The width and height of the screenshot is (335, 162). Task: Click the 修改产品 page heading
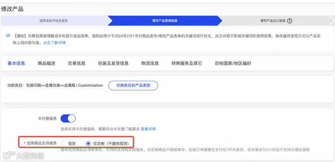[12, 9]
